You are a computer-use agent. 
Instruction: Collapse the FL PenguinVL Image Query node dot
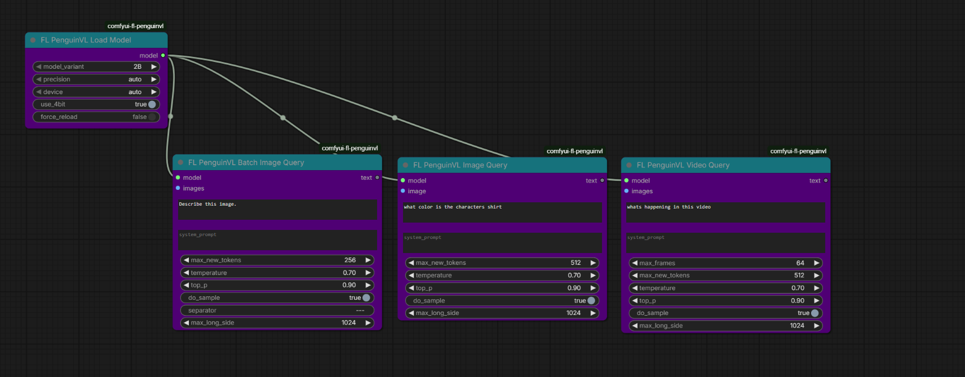pyautogui.click(x=406, y=165)
